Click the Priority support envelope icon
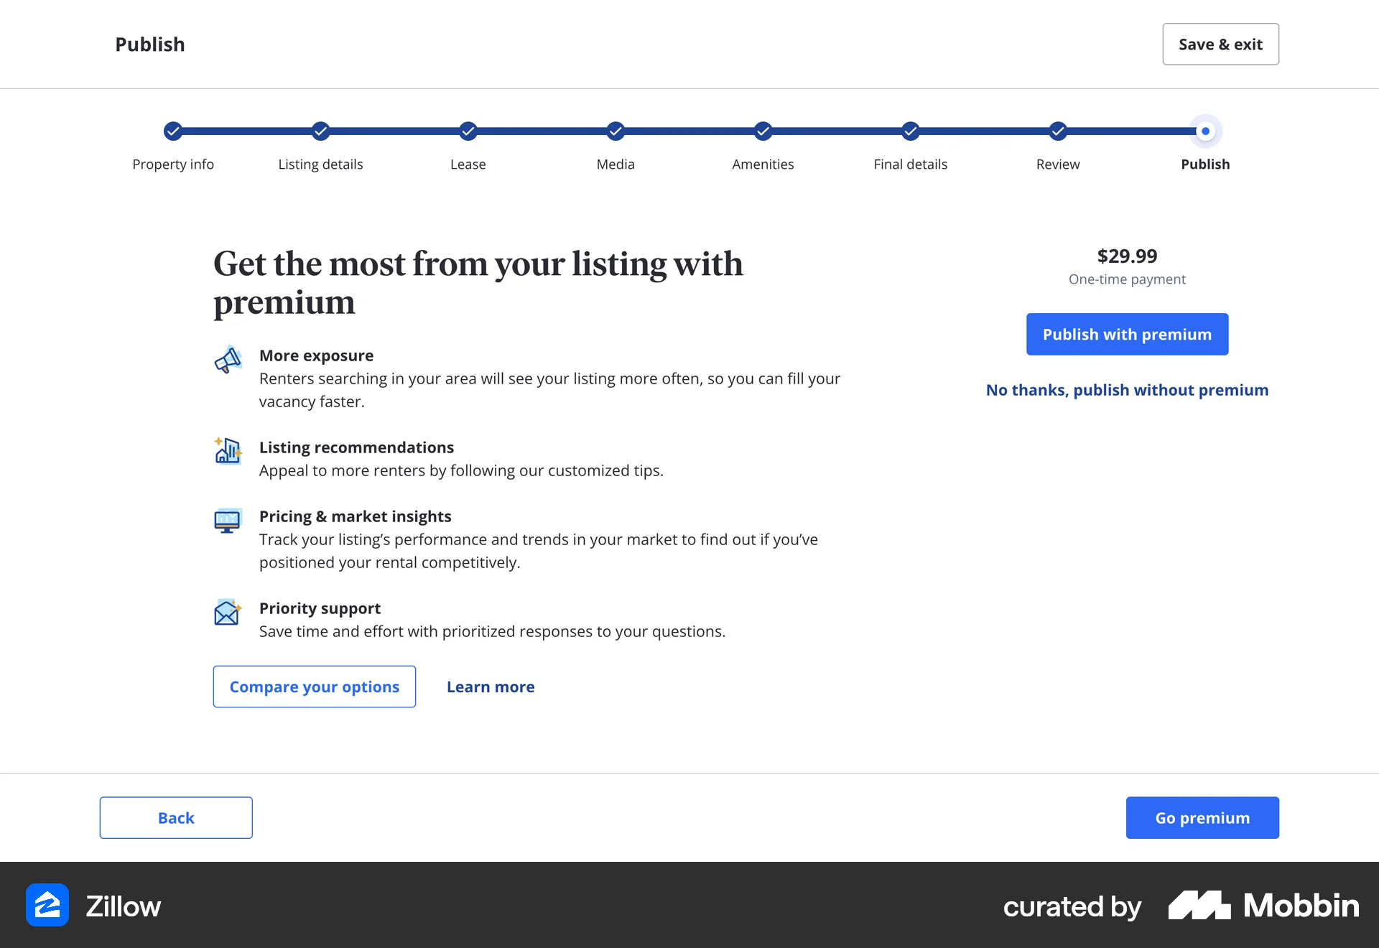Image resolution: width=1379 pixels, height=948 pixels. (228, 612)
